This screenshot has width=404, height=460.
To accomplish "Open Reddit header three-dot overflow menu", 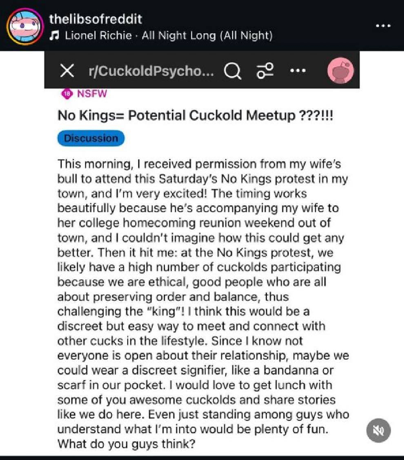I will pyautogui.click(x=298, y=71).
